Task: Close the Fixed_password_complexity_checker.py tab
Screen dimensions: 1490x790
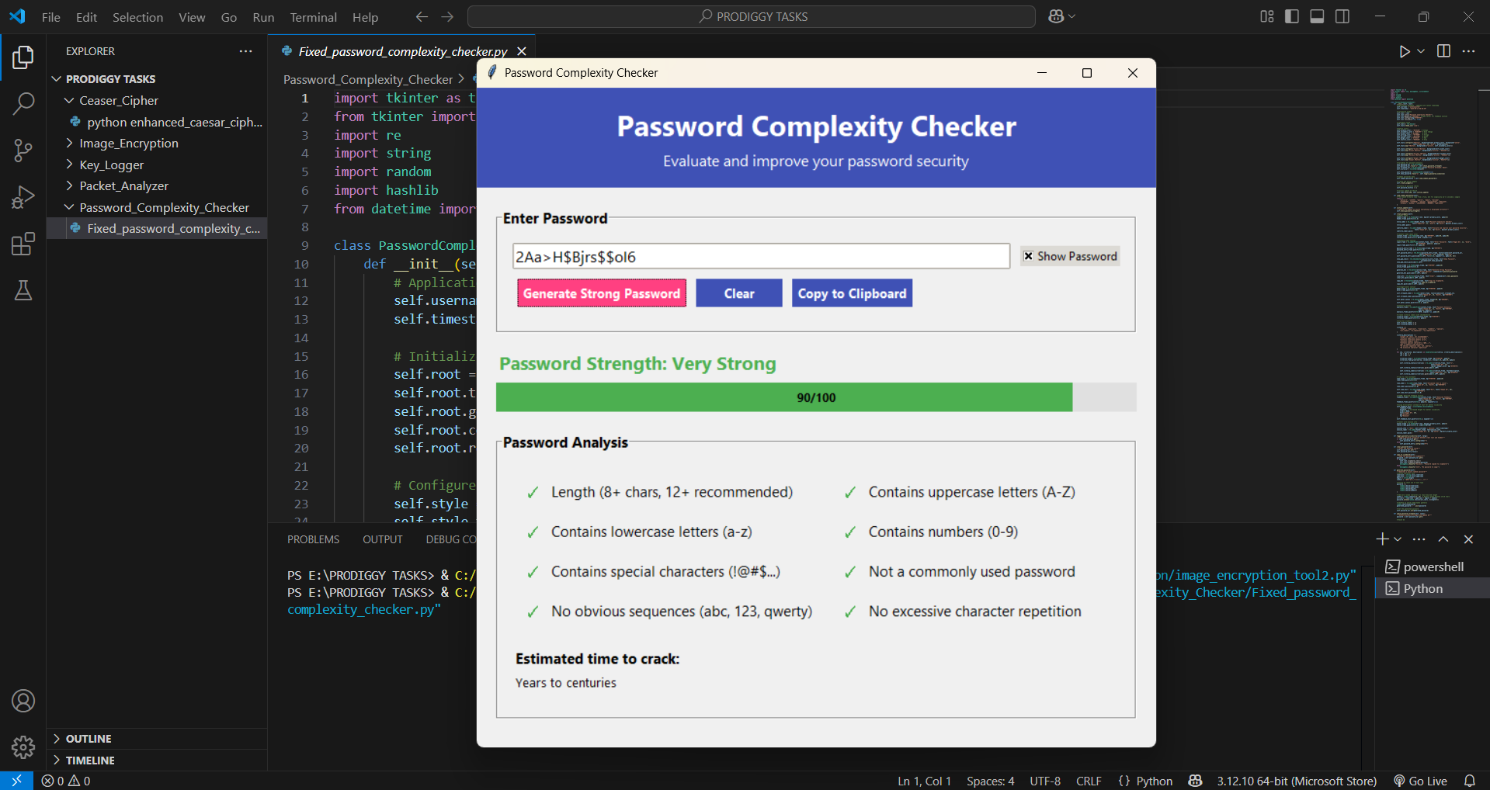Action: tap(522, 51)
